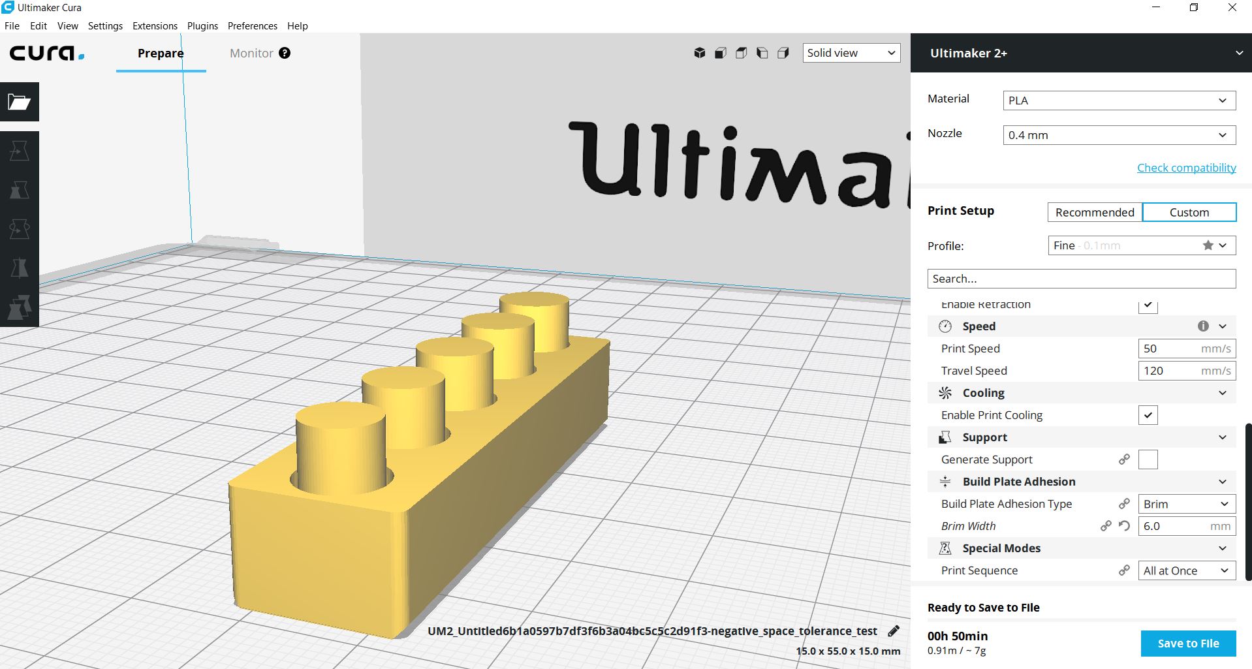Select the Scale tool in left toolbar
This screenshot has height=669, width=1252.
pos(20,190)
